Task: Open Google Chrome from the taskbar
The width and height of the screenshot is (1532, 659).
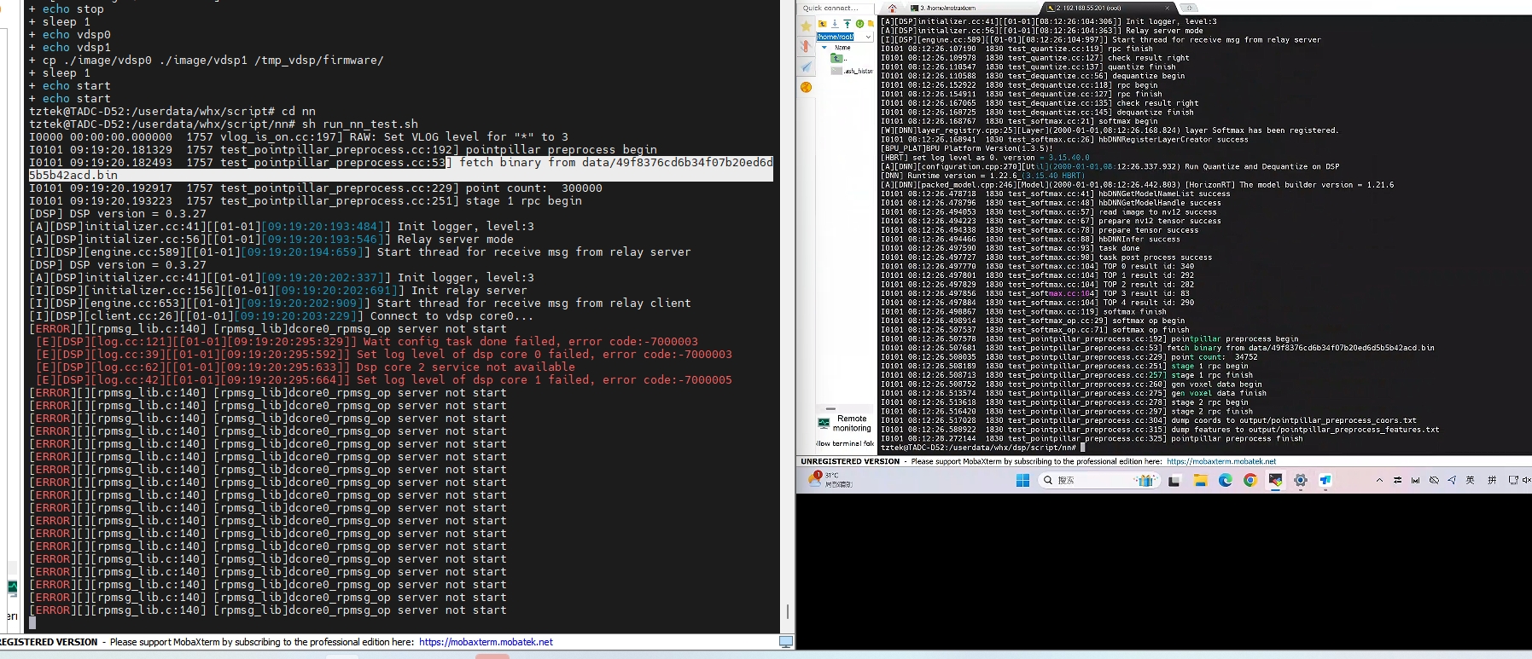Action: 1249,481
